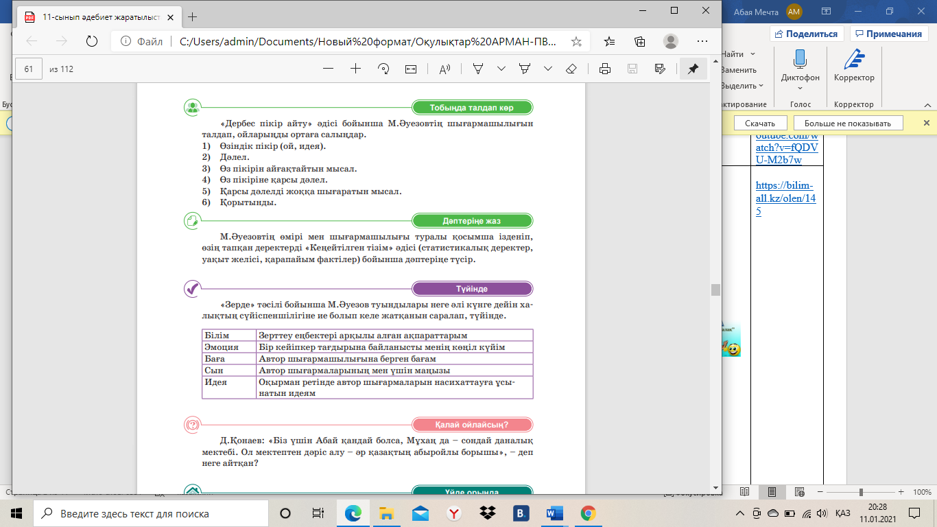Screen dimensions: 937x527
Task: Click the Word zoom slider handle
Action: coord(861,492)
